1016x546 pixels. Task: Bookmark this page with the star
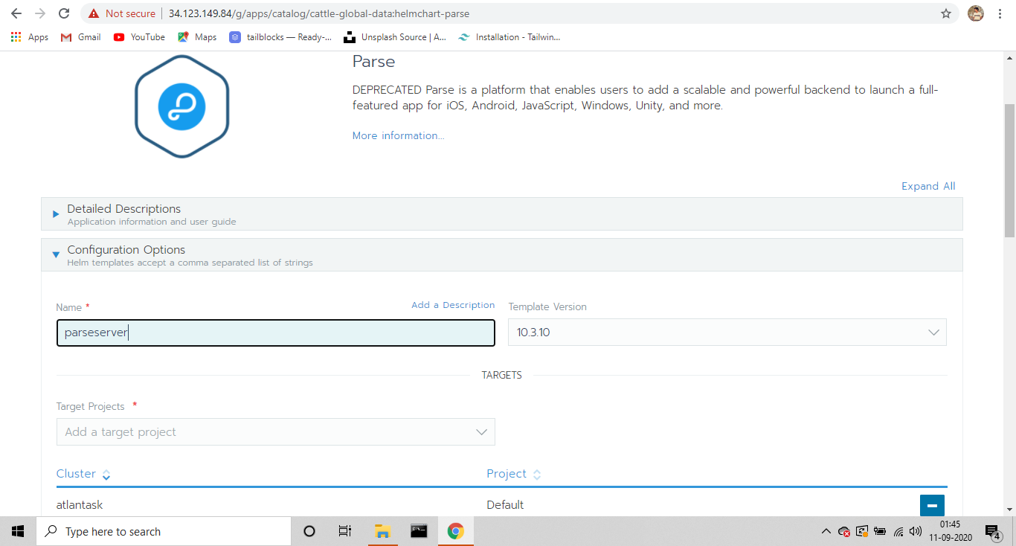point(946,13)
